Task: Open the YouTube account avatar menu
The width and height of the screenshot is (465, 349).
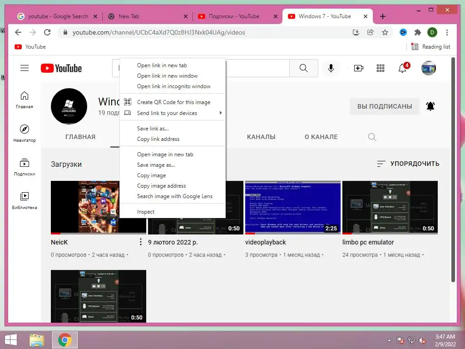Action: click(x=429, y=68)
